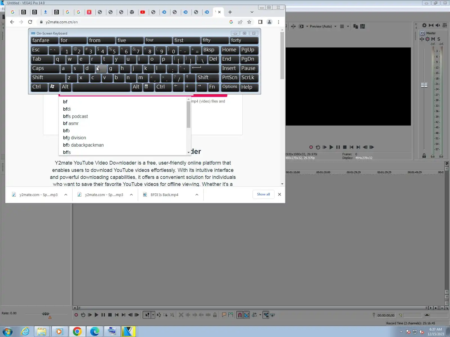Click Pause in the timeline transport bar

(x=103, y=315)
